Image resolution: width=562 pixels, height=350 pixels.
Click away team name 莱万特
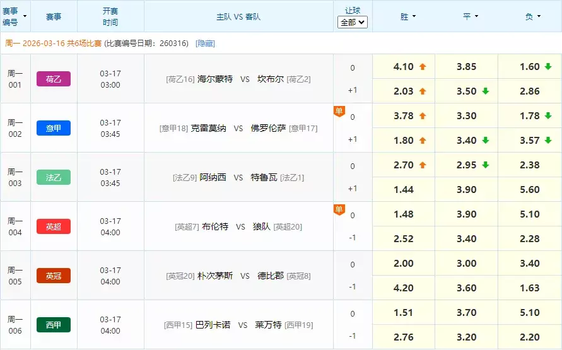[x=268, y=325]
